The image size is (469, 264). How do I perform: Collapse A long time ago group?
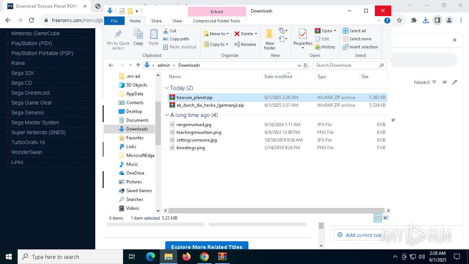(x=167, y=115)
